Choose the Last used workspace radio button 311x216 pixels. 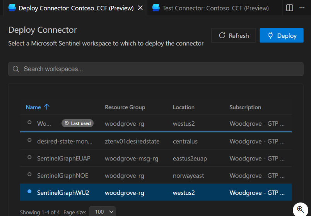click(29, 123)
